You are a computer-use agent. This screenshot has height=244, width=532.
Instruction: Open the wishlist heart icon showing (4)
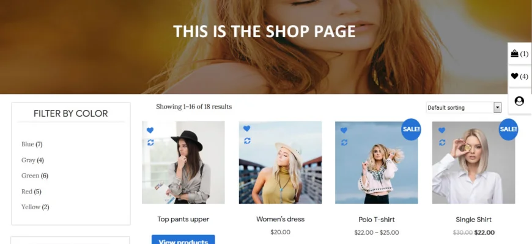point(519,76)
